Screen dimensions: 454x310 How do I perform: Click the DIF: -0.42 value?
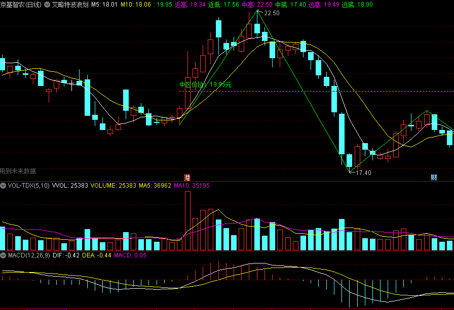point(66,255)
